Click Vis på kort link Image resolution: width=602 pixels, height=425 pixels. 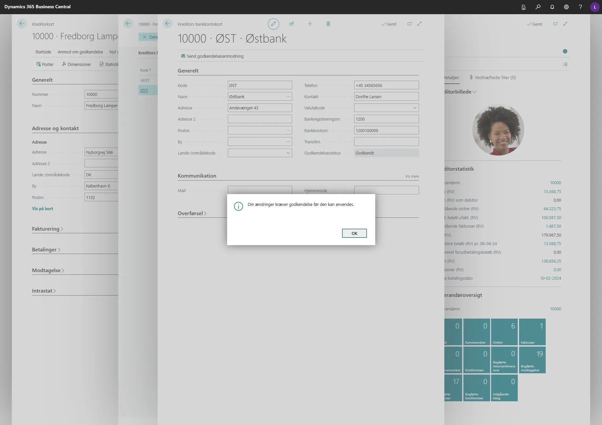click(x=42, y=209)
